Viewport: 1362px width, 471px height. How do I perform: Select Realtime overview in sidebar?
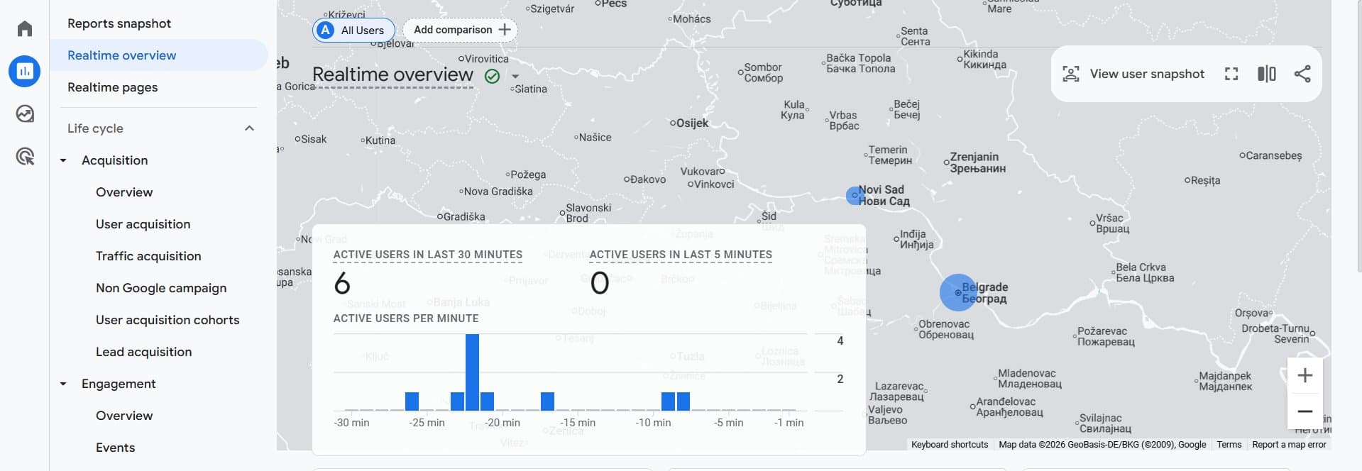[x=159, y=55]
